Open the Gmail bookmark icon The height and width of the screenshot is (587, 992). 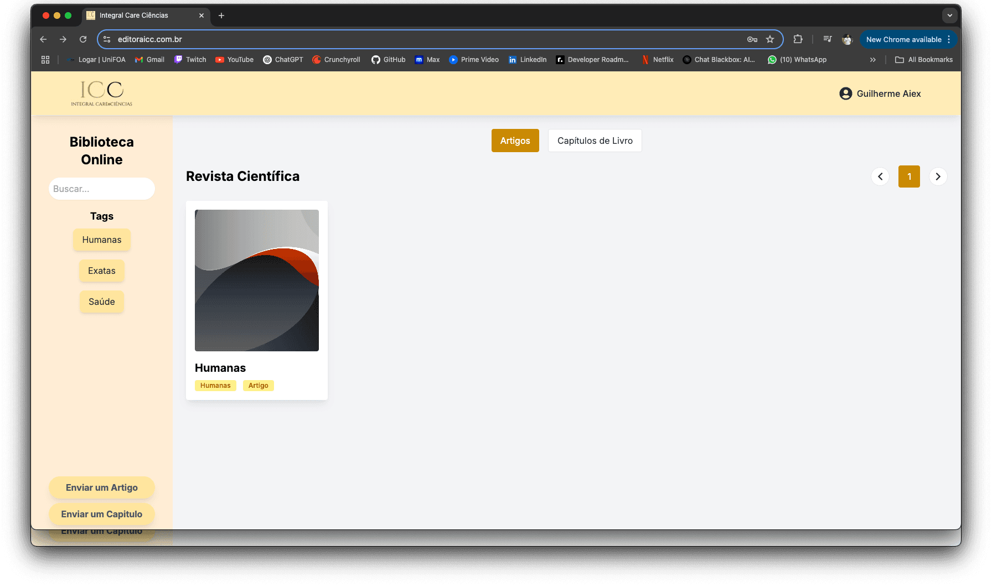click(x=139, y=59)
